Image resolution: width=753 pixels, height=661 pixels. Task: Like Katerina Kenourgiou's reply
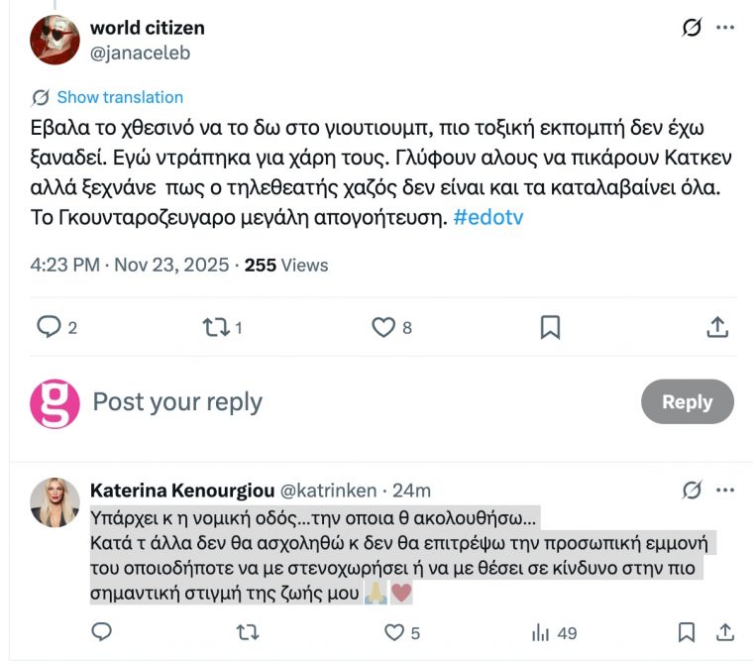click(394, 631)
